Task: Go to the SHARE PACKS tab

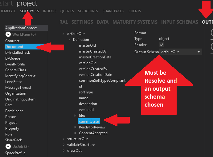Action: pos(113,11)
